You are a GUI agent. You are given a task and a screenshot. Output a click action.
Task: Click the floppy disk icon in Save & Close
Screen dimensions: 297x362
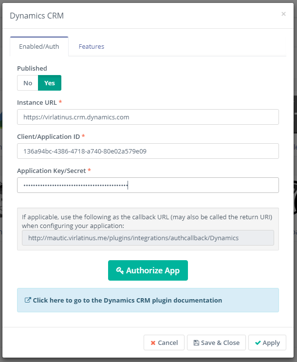coord(196,343)
